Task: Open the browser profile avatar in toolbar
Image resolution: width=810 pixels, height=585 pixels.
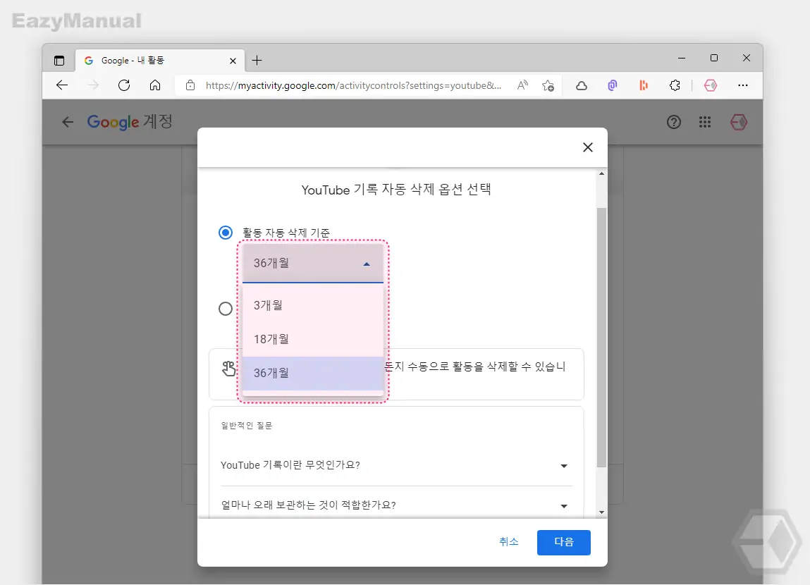Action: [711, 85]
